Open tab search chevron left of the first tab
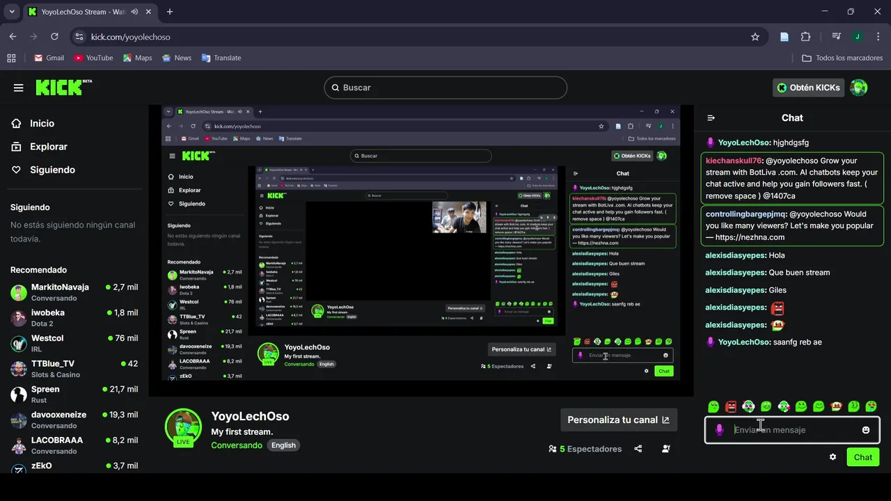This screenshot has height=501, width=891. (x=12, y=12)
